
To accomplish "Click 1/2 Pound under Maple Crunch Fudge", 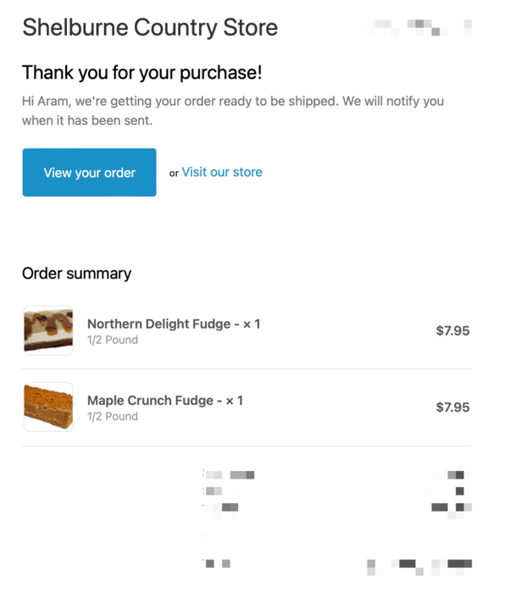I will point(113,417).
